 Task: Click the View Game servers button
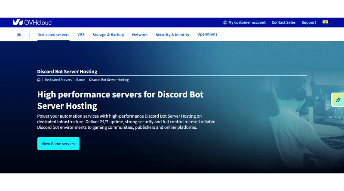coord(58,143)
